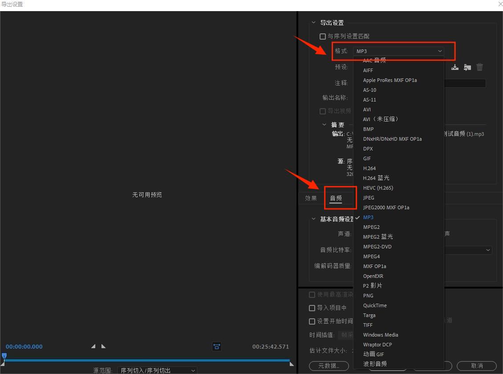
Task: Click the blue timeline work area bar
Action: pos(147,361)
